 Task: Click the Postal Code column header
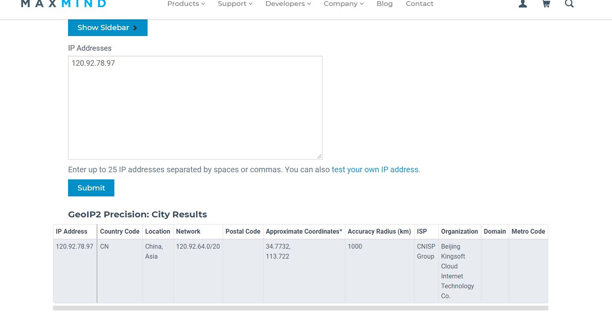click(243, 232)
